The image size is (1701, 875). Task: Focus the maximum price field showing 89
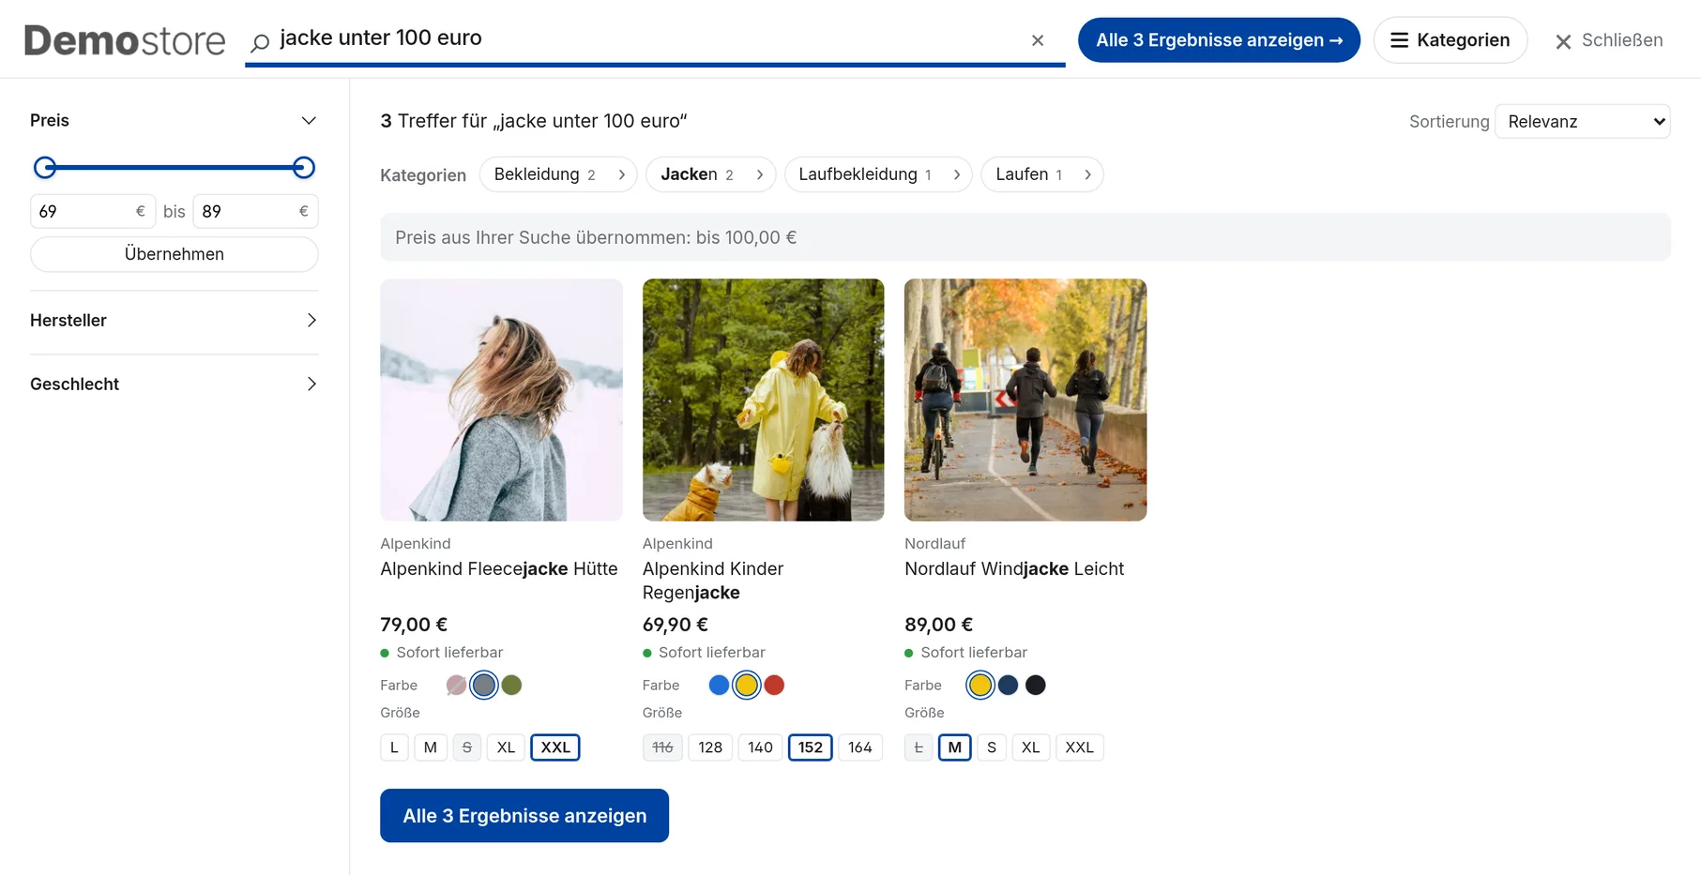pyautogui.click(x=255, y=212)
